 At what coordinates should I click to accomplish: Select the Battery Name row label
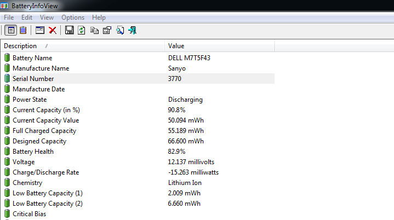[x=32, y=58]
